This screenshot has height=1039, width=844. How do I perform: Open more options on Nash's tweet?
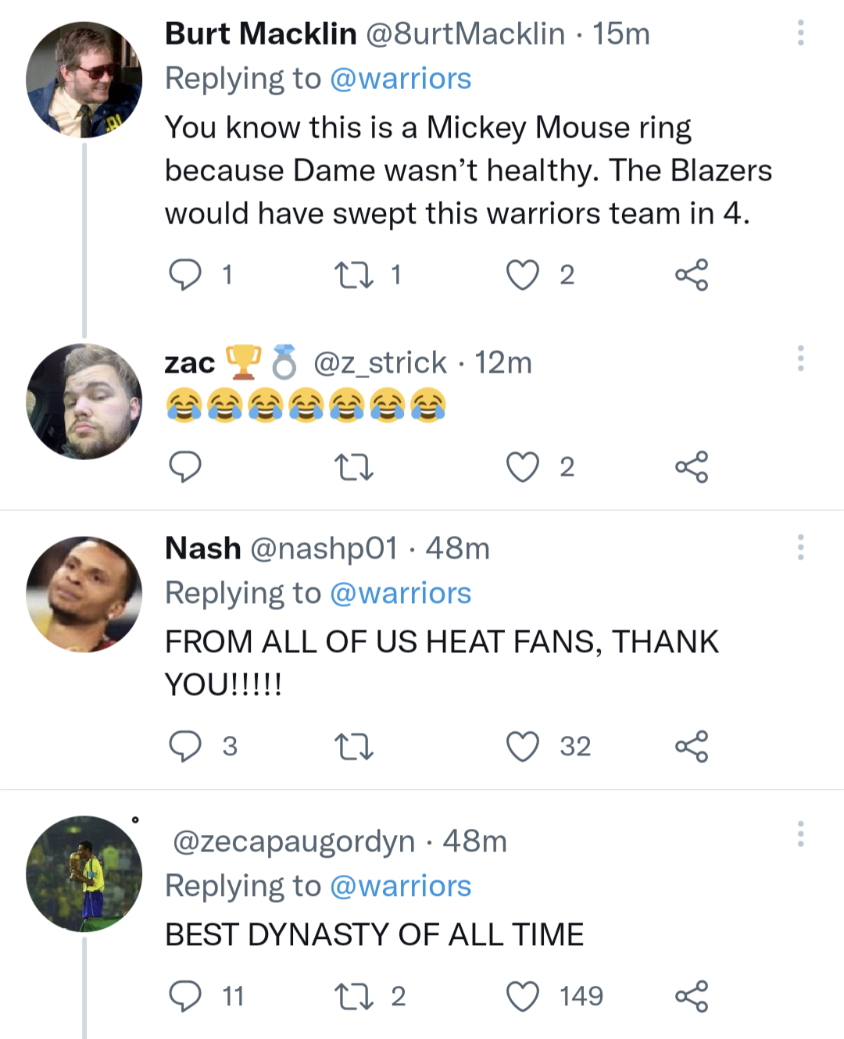click(x=800, y=548)
